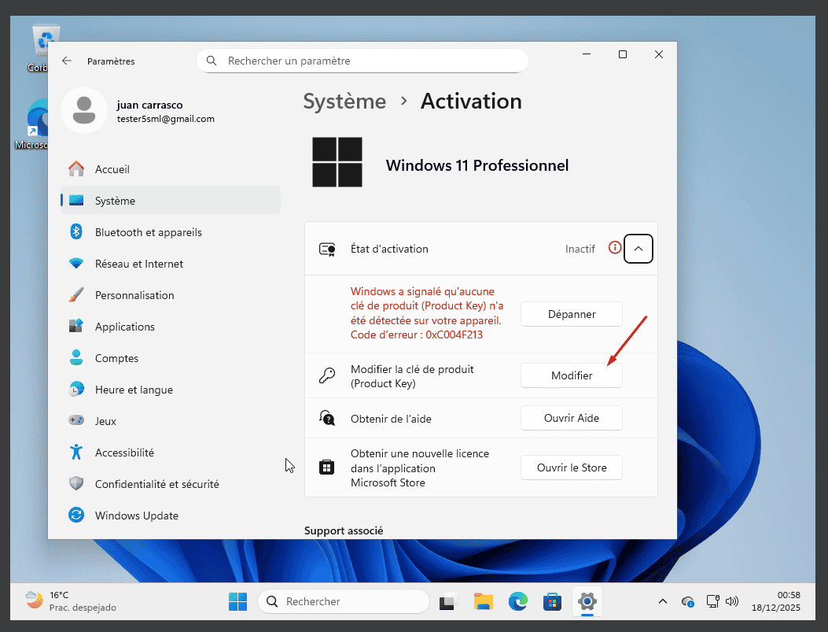Open Microsoft Store from the taskbar
The image size is (828, 632).
click(x=553, y=602)
